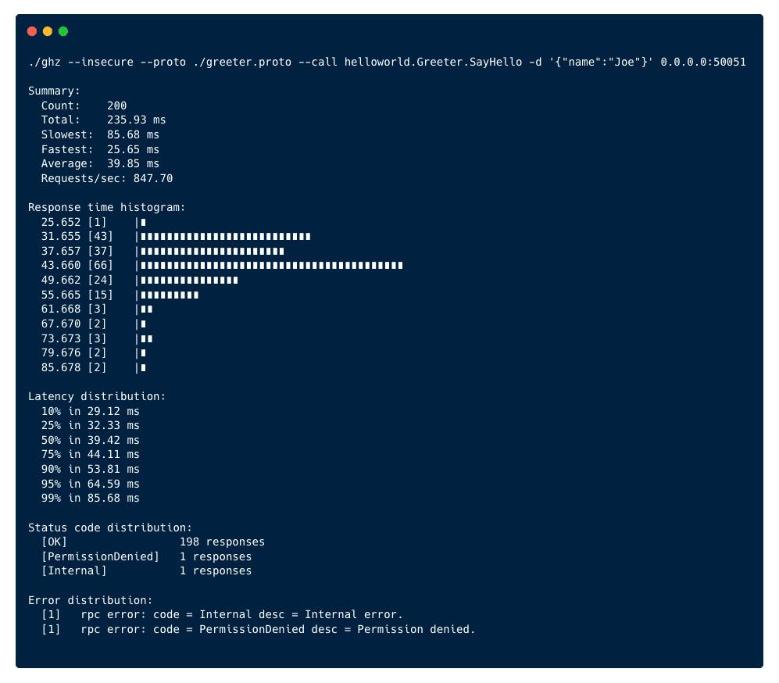Image resolution: width=779 pixels, height=683 pixels.
Task: Select the Error distribution heading
Action: click(90, 600)
